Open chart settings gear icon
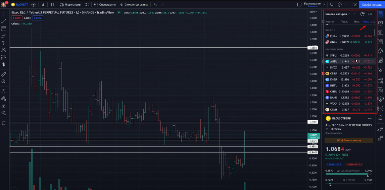 click(340, 5)
